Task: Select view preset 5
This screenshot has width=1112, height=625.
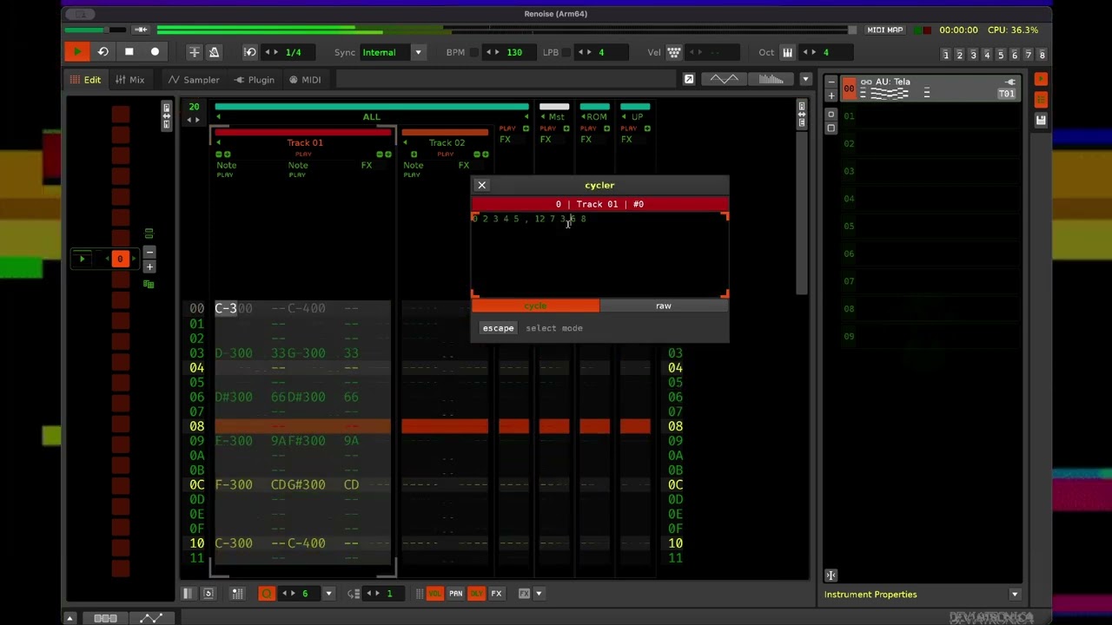Action: [1000, 55]
